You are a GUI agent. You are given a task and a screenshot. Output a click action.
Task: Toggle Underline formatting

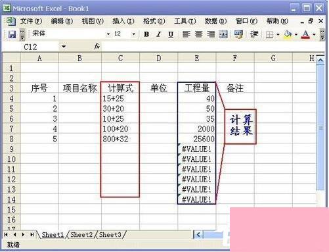[171, 34]
